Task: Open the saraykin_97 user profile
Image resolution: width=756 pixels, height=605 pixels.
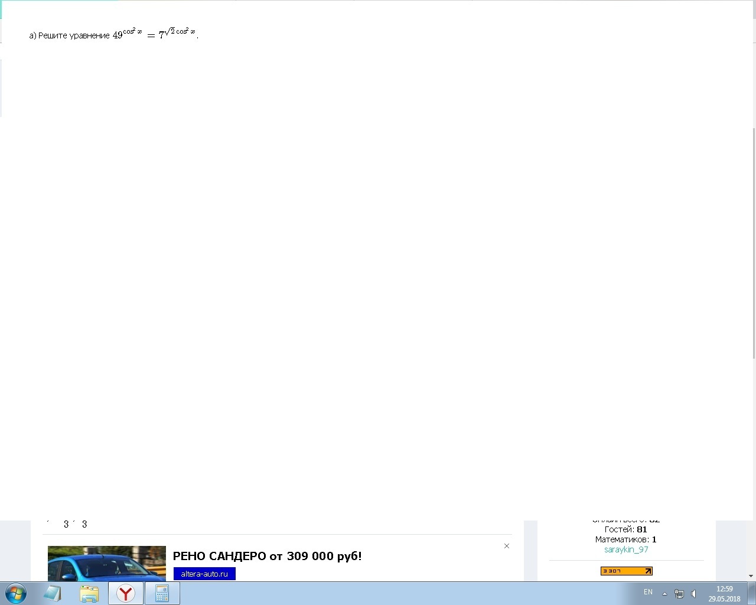Action: click(x=626, y=549)
